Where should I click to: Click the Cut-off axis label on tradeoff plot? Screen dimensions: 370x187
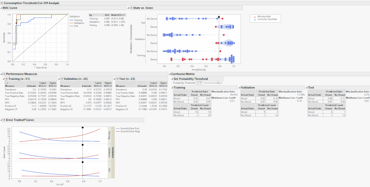(x=60, y=184)
